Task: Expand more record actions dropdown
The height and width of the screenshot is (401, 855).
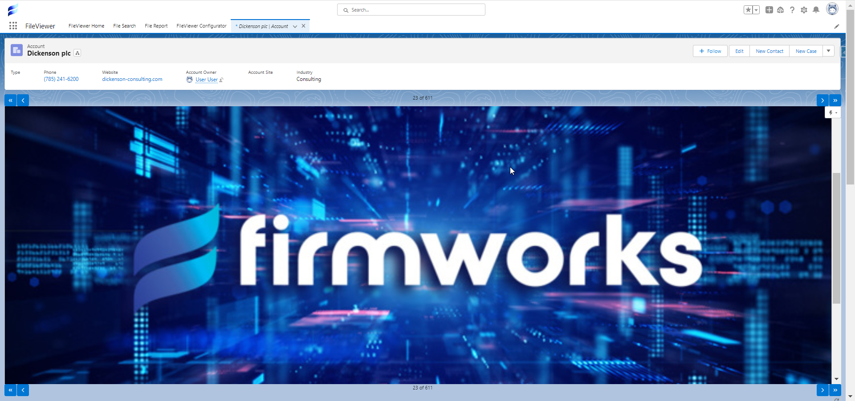Action: click(x=829, y=51)
